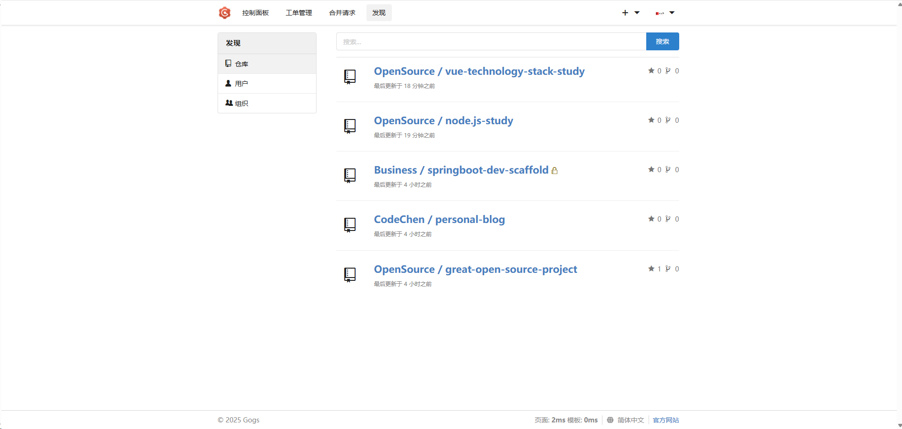Click the star icon for node.js-study

pos(651,120)
